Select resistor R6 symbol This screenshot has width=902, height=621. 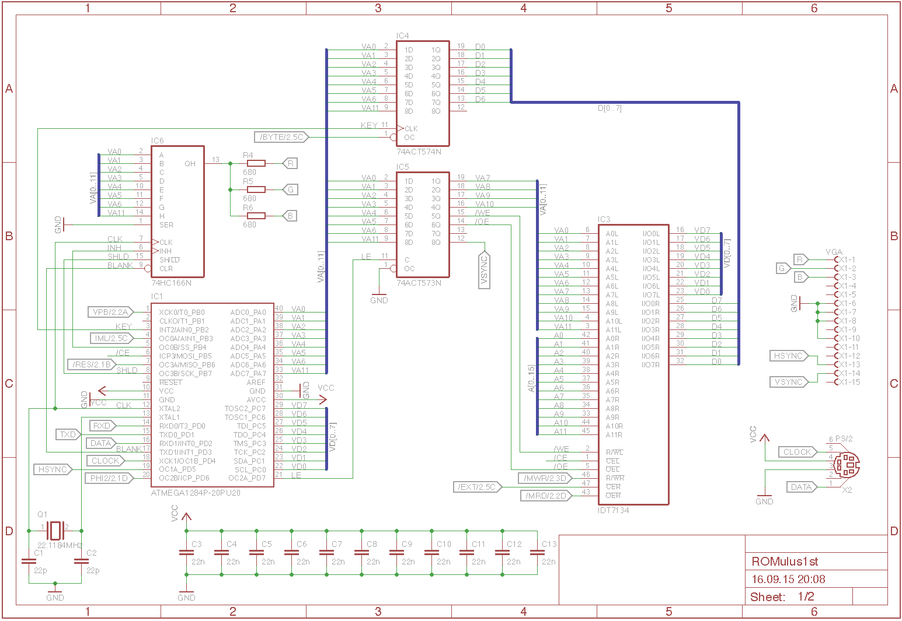coord(256,216)
